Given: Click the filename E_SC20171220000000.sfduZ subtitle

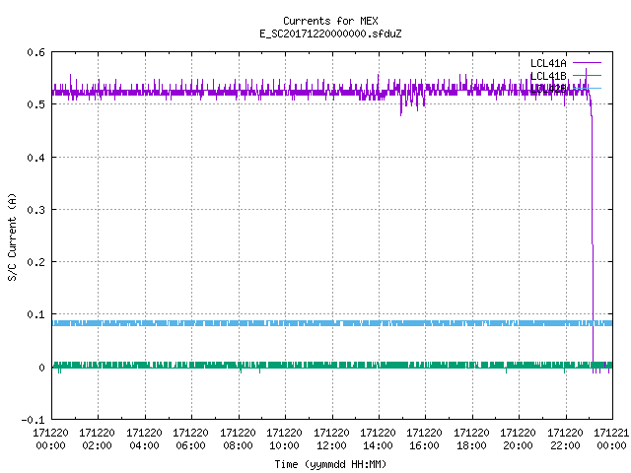Looking at the screenshot, I should coord(330,34).
